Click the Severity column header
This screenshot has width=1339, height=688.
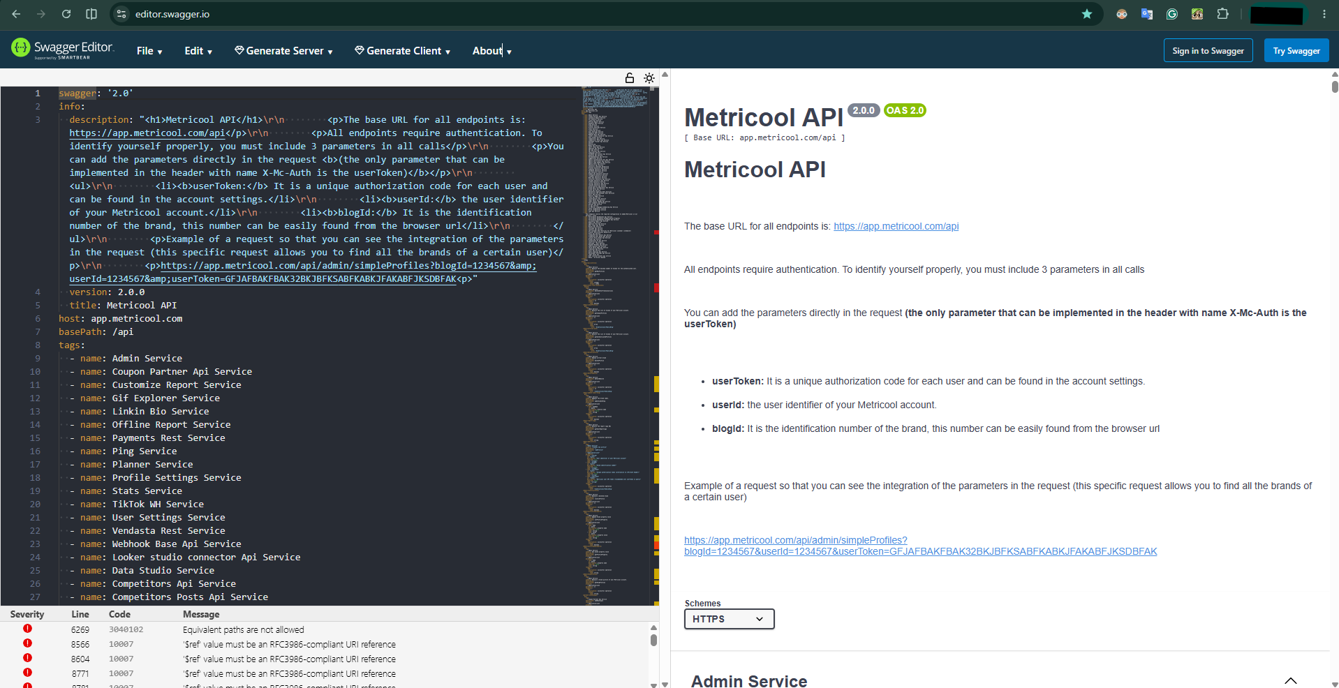pyautogui.click(x=27, y=614)
